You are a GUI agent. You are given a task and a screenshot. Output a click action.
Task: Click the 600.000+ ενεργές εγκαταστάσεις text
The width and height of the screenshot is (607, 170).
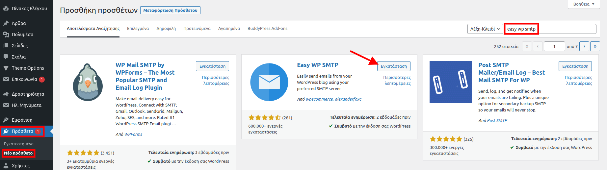tap(265, 129)
